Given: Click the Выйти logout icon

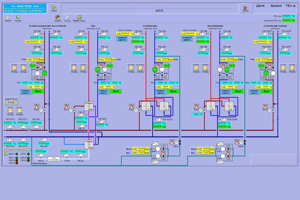Looking at the screenshot, I should point(246,8).
